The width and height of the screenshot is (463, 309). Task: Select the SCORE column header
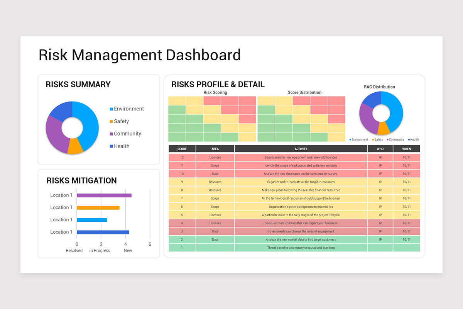pos(182,148)
